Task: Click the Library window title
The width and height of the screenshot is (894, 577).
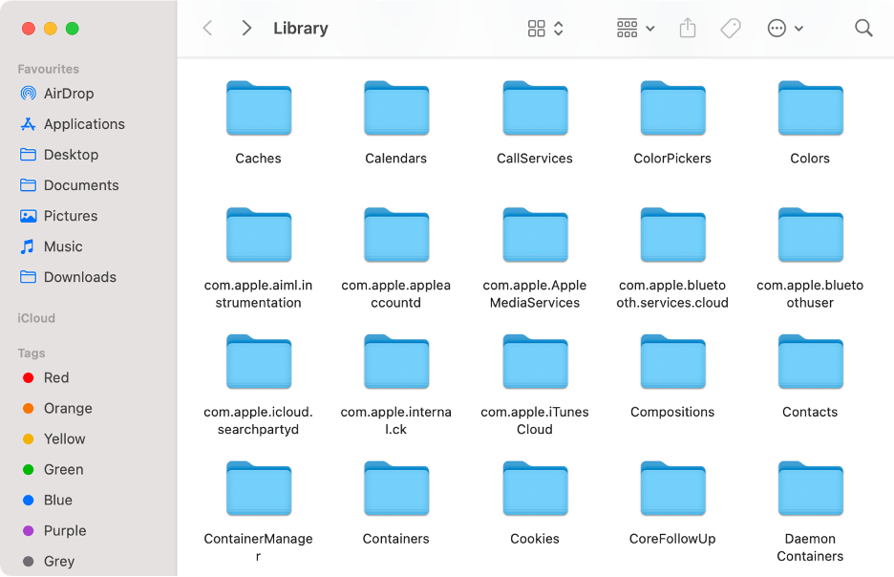Action: point(301,28)
